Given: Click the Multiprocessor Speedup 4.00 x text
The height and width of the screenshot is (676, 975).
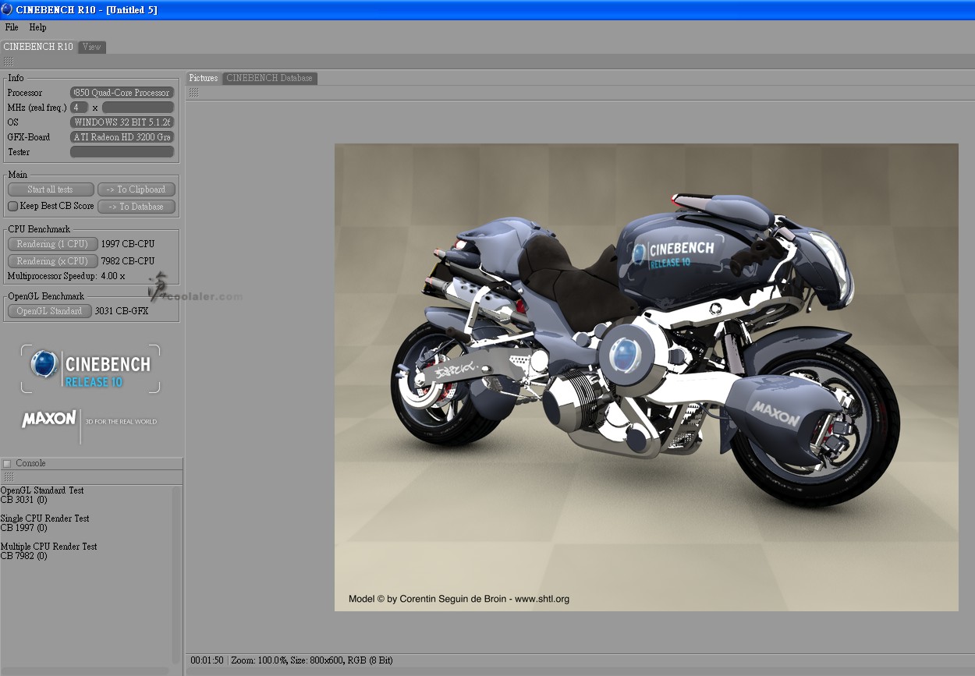Looking at the screenshot, I should point(66,276).
